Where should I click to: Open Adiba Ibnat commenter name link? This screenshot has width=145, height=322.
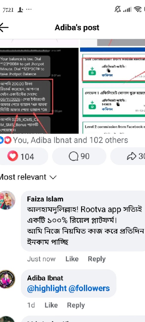(45, 278)
